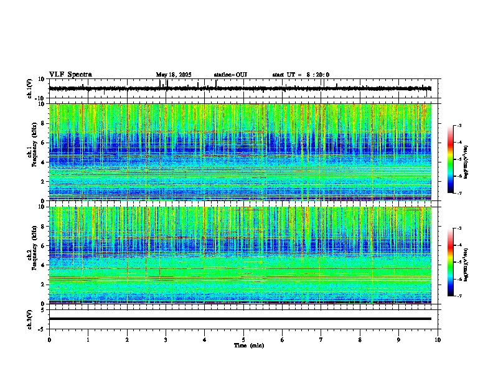Viewport: 493px width, 381px height.
Task: Click the ch.3 black trace line
Action: pos(240,319)
